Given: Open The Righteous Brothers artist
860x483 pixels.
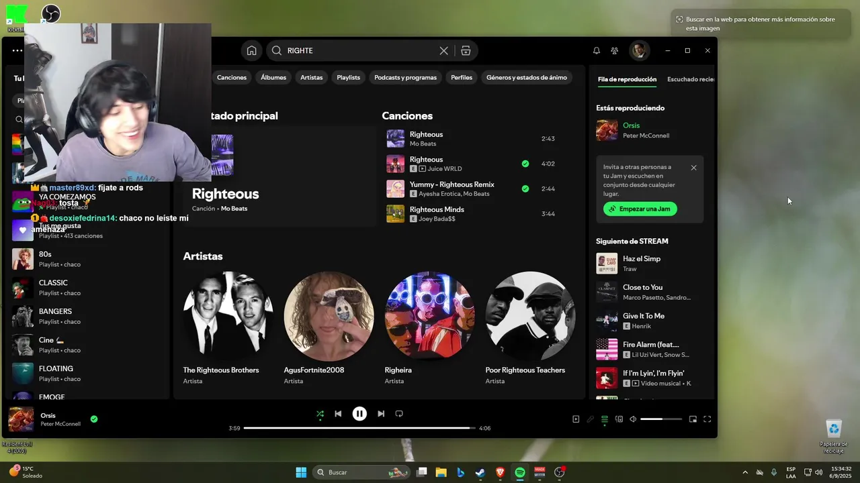Looking at the screenshot, I should pos(228,328).
